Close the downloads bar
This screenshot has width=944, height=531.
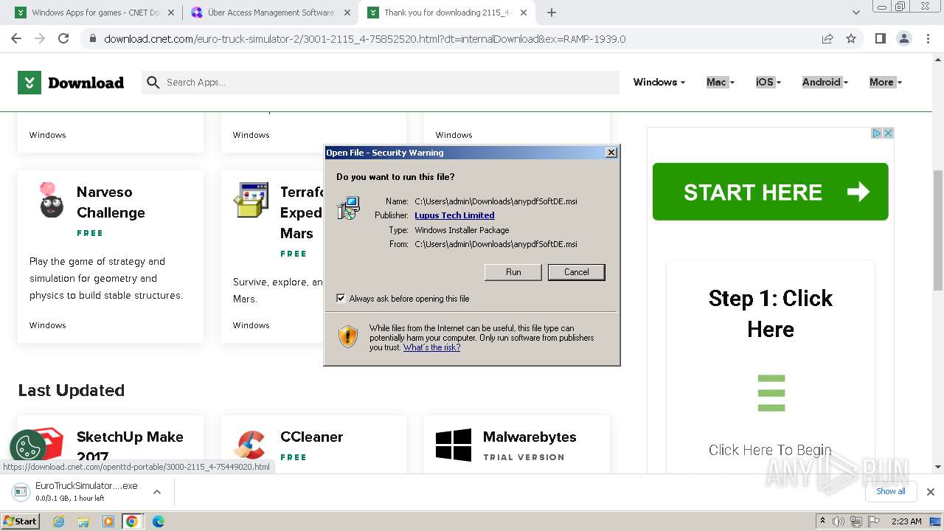coord(930,491)
